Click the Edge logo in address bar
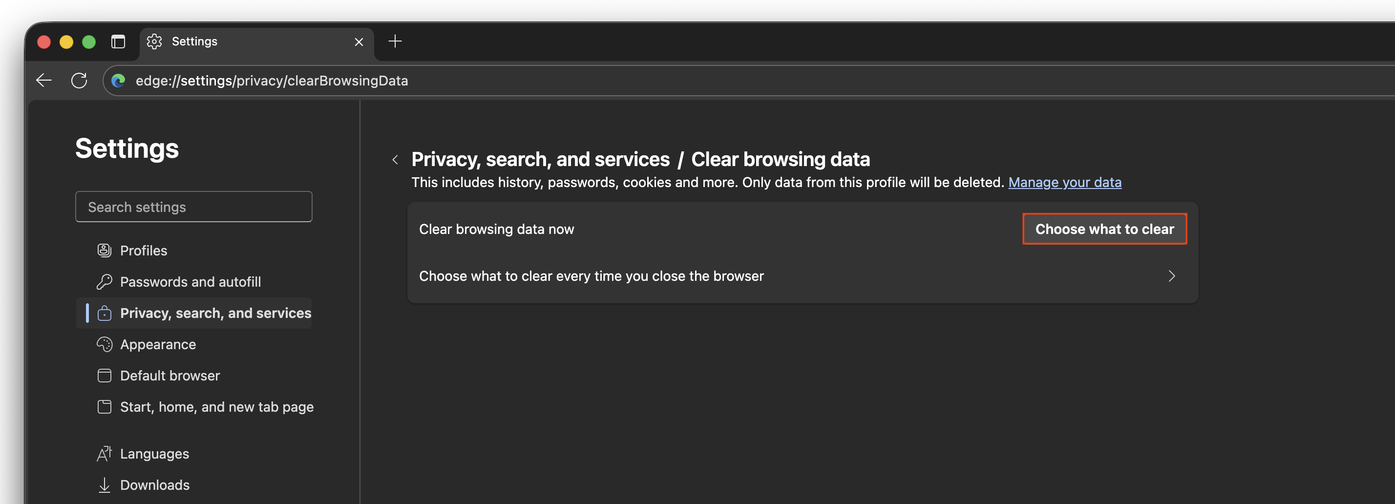1395x504 pixels. click(x=118, y=81)
